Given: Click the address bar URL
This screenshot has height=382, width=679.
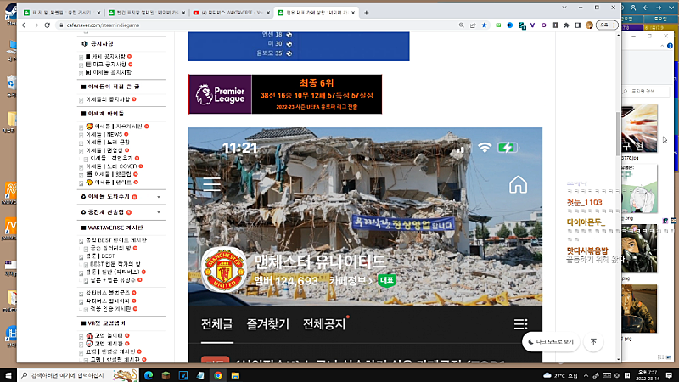Looking at the screenshot, I should [x=103, y=25].
